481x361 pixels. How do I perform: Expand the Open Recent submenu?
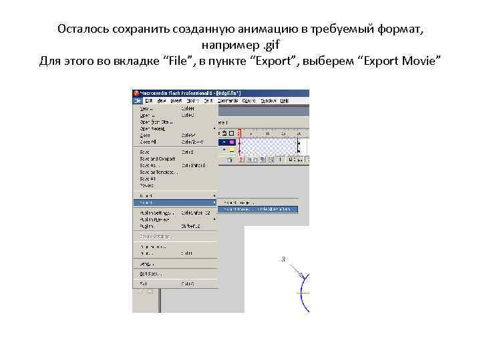tap(176, 129)
